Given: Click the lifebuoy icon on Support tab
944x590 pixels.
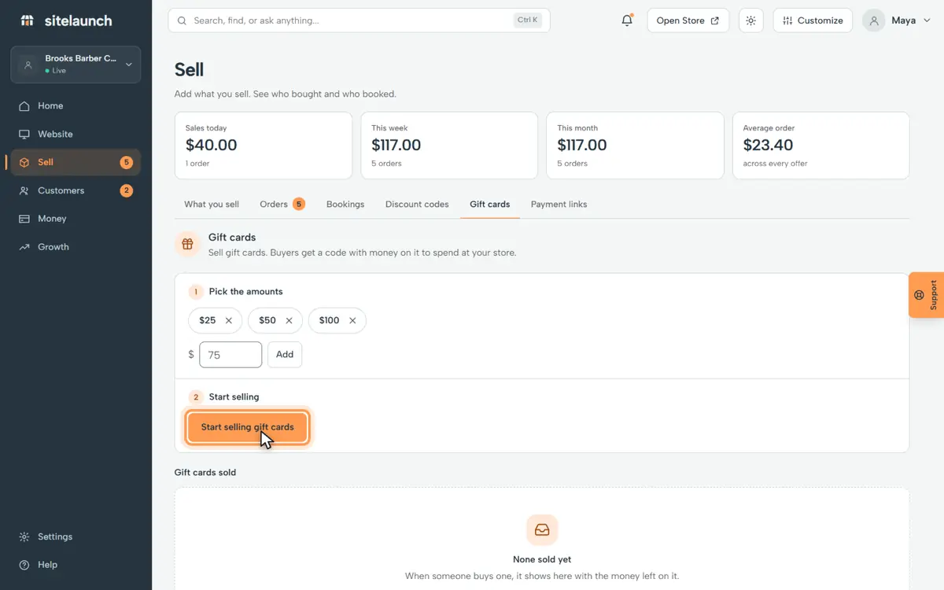Looking at the screenshot, I should tap(919, 296).
